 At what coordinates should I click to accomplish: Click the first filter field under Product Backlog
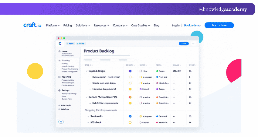click(x=91, y=60)
